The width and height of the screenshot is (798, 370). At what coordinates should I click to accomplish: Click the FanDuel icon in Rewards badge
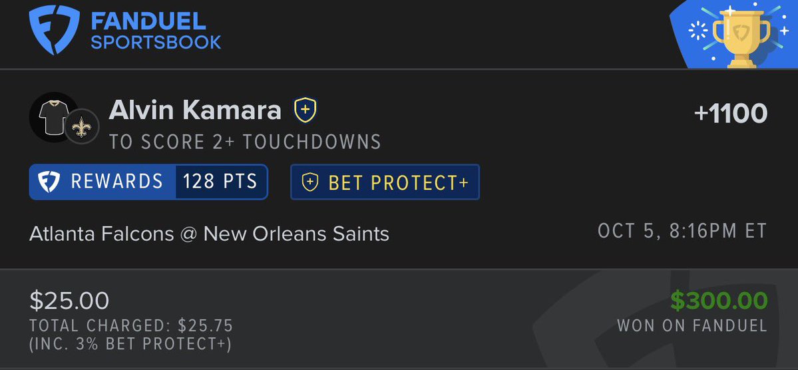pyautogui.click(x=49, y=182)
